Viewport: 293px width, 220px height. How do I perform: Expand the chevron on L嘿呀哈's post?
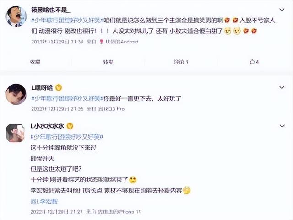(x=282, y=87)
